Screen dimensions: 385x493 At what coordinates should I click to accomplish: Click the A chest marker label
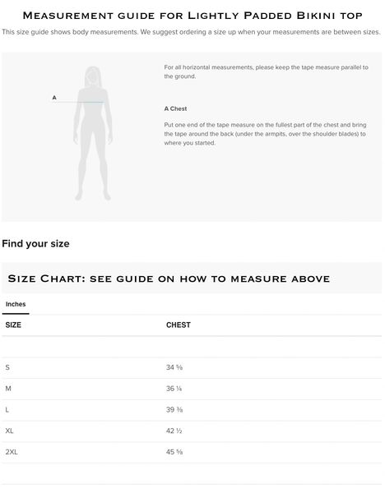54,98
